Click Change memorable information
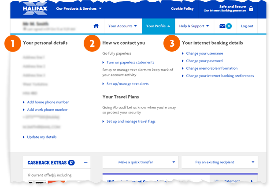 coord(212,68)
